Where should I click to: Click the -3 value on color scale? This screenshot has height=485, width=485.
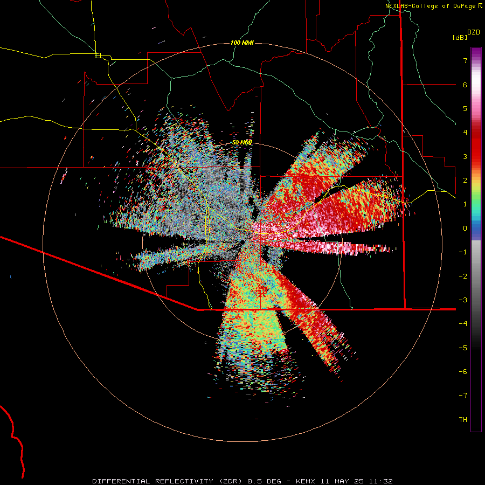(463, 300)
